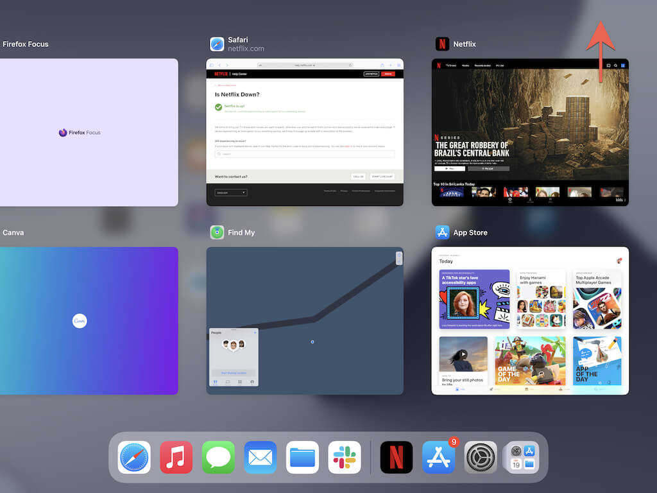This screenshot has height=493, width=657.
Task: Open the App Library folder in dock
Action: (522, 457)
